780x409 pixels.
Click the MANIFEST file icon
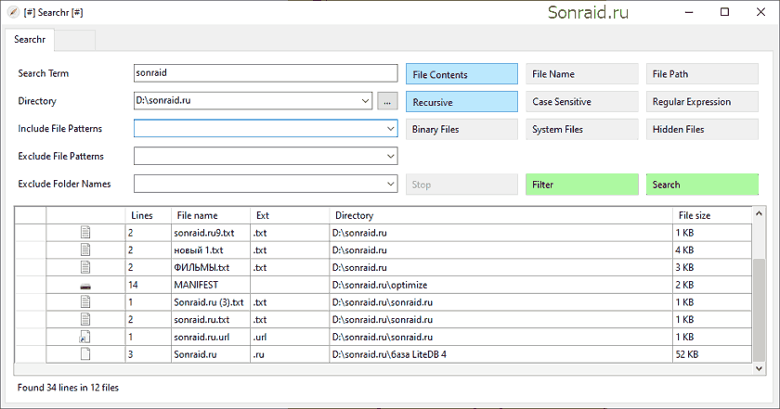click(85, 286)
